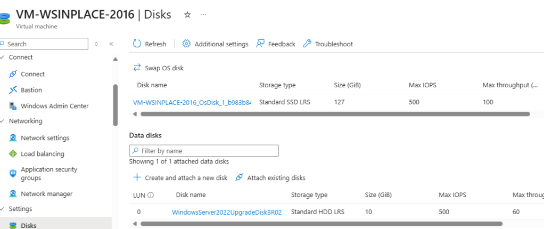Open Additional settings gear icon
This screenshot has height=229, width=544.
click(x=186, y=44)
